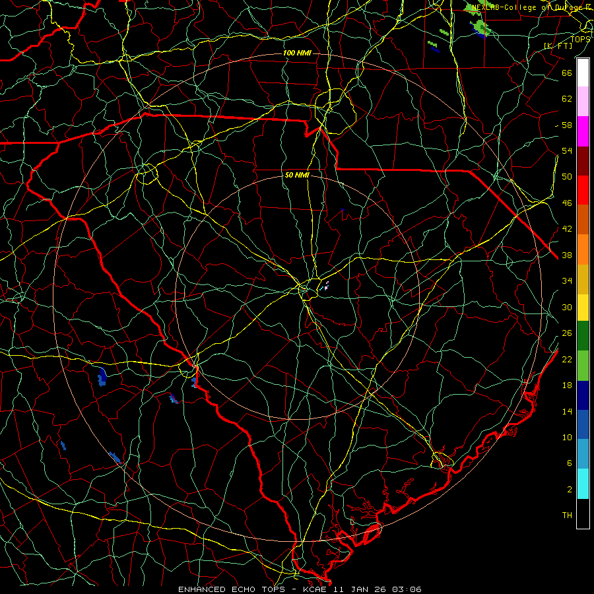
Task: Pick the mustard gold swatch beside 34
Action: pyautogui.click(x=583, y=279)
